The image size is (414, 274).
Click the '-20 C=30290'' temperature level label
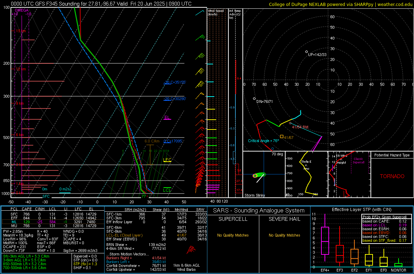coord(175,99)
